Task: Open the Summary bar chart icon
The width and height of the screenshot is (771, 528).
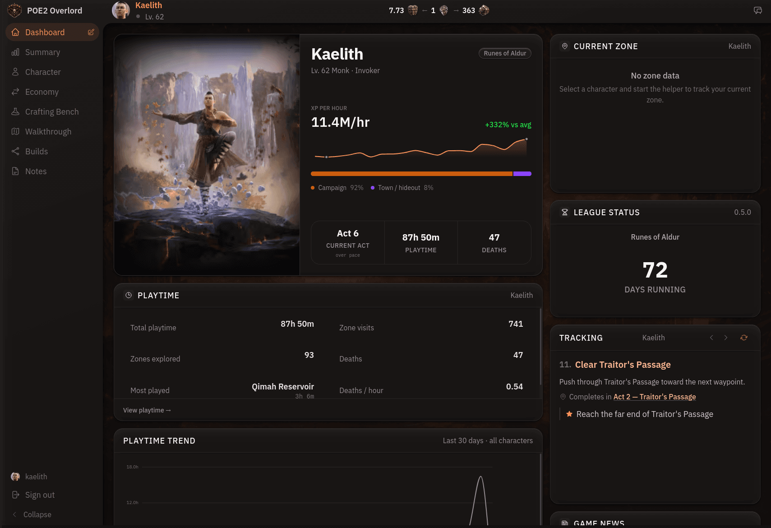Action: coord(15,52)
